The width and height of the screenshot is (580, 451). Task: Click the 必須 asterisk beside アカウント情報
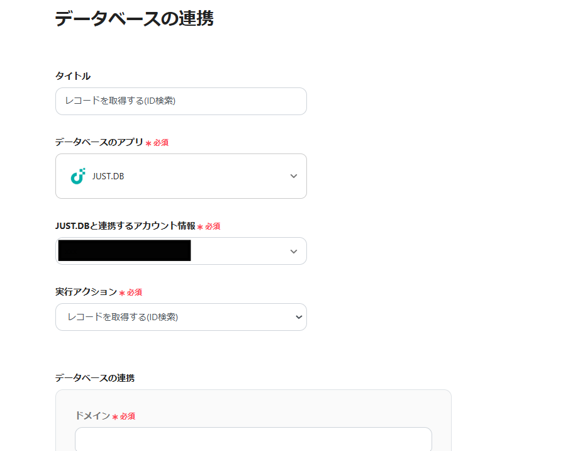pyautogui.click(x=200, y=227)
